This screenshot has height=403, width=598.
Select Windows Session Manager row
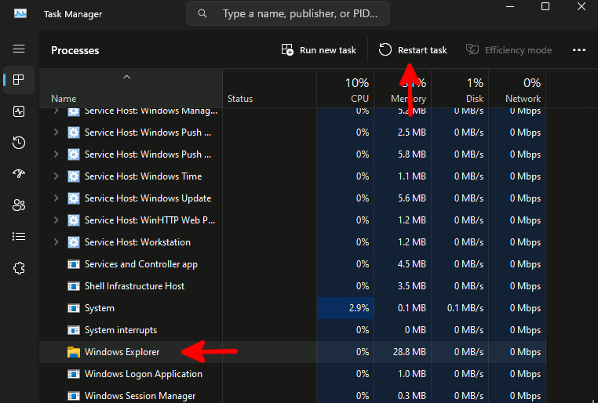click(x=293, y=394)
